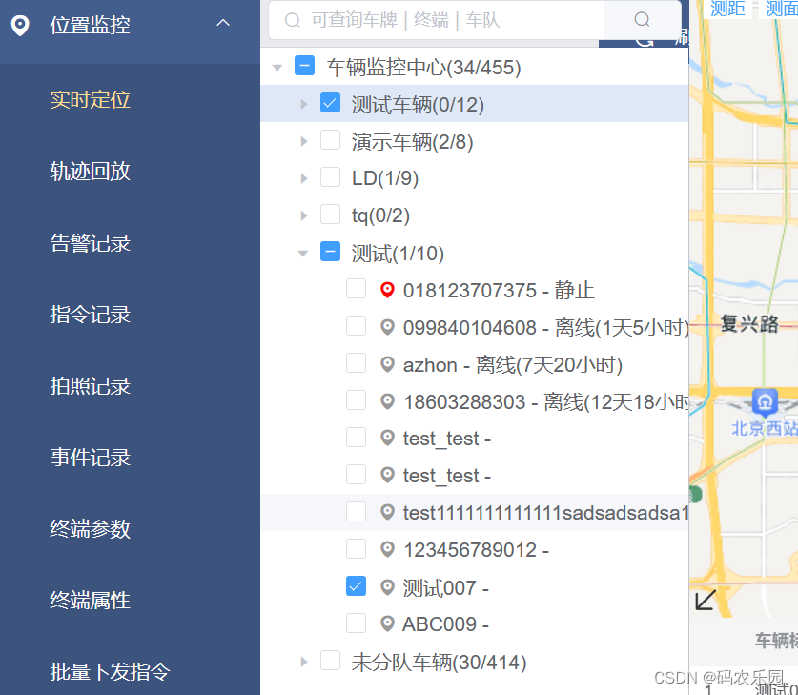798x695 pixels.
Task: Open the 告警记录 menu item
Action: click(92, 242)
